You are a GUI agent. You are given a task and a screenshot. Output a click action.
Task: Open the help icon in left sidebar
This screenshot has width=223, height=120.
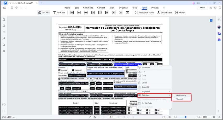(4, 105)
